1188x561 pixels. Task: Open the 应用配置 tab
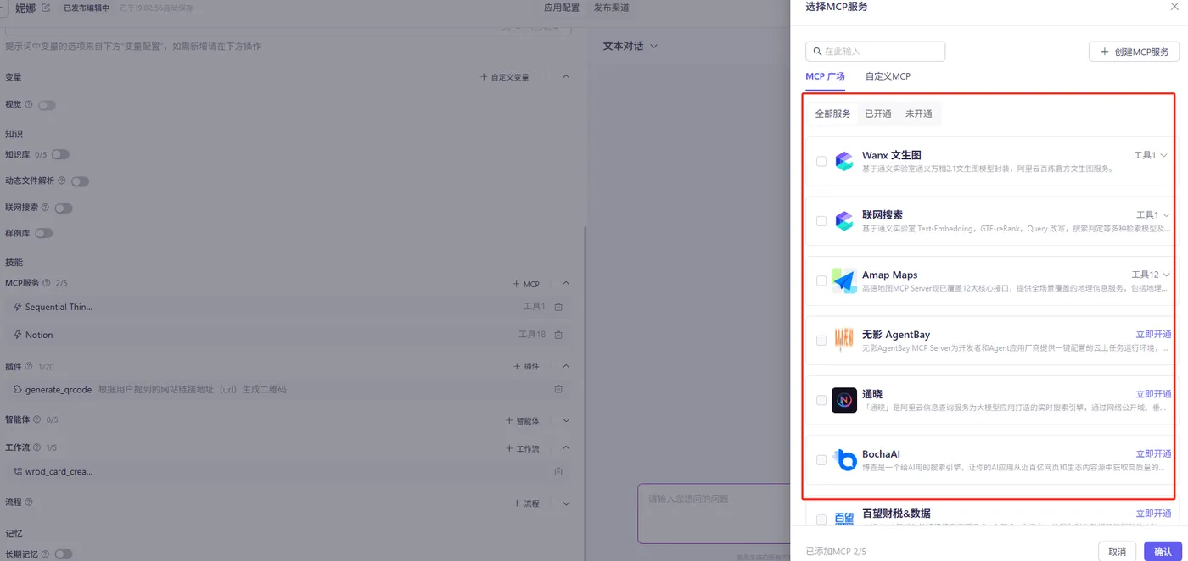[562, 8]
